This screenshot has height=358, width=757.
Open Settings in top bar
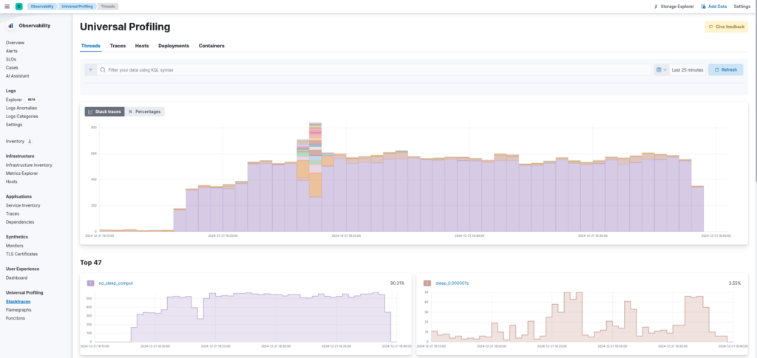(742, 6)
